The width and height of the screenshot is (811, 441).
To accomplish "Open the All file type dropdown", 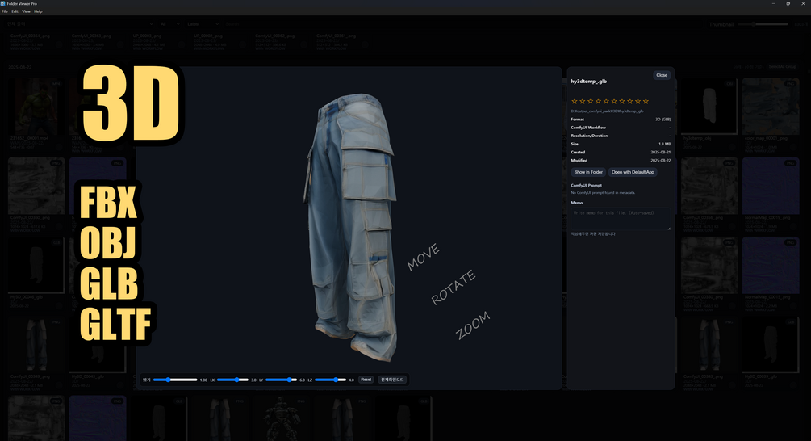I will click(x=169, y=24).
